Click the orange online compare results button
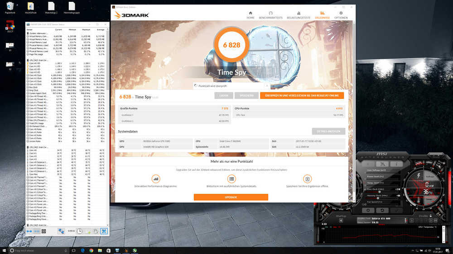 (x=302, y=96)
